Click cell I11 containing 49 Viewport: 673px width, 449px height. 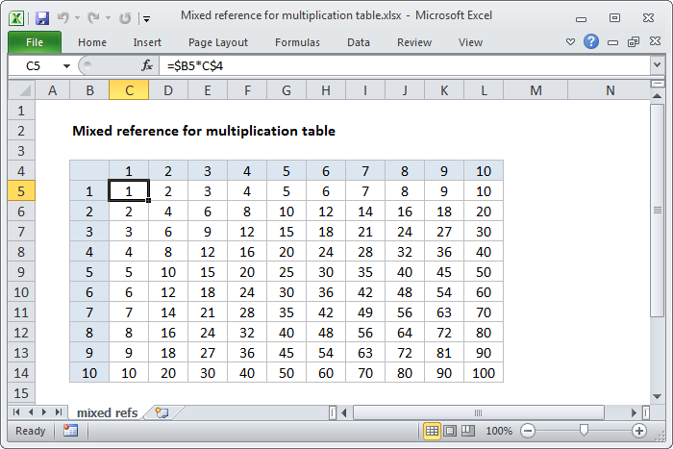tap(364, 312)
